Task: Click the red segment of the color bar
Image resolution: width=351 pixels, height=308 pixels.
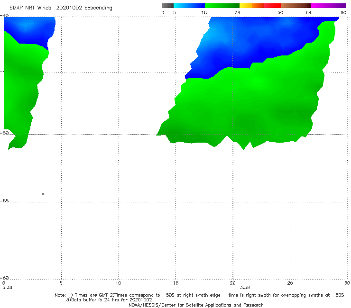Action: pyautogui.click(x=273, y=6)
